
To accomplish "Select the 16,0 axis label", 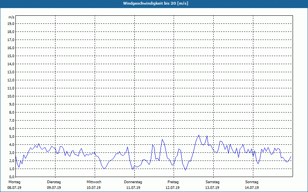I will [11, 48].
